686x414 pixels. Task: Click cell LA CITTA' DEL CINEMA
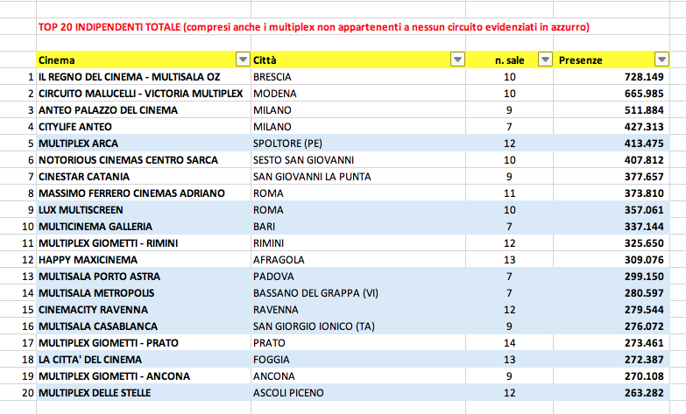(x=144, y=360)
